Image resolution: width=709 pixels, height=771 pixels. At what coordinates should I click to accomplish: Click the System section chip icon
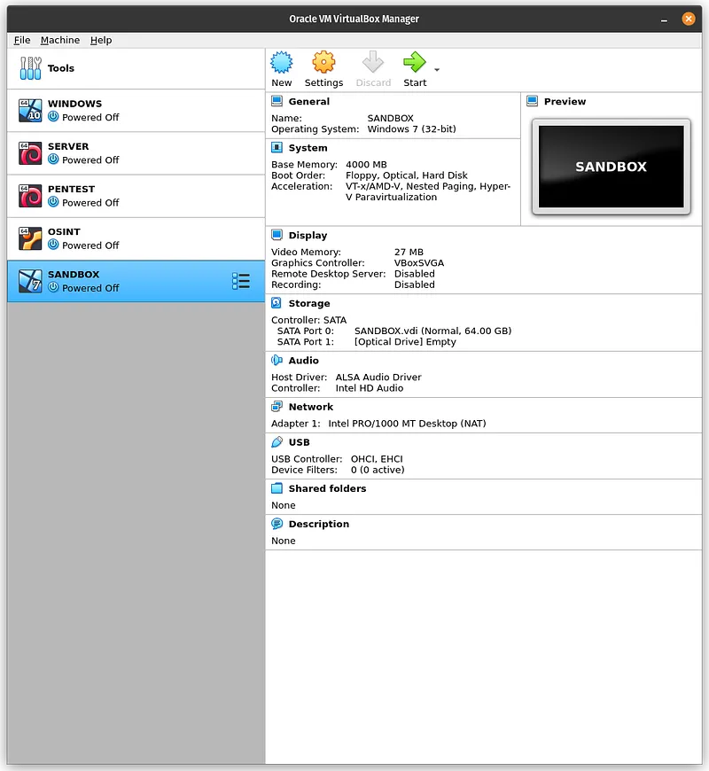tap(277, 147)
